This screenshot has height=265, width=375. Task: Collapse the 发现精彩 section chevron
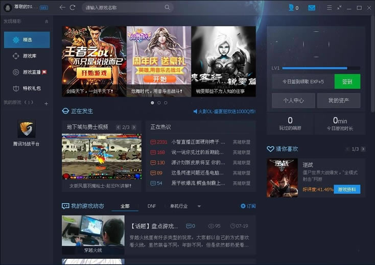tap(46, 21)
